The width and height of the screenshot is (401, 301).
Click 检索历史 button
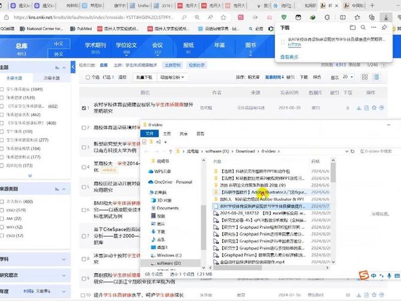point(196,65)
